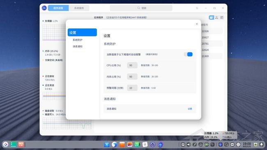Select 设置 in the dialog sidebar

pyautogui.click(x=82, y=32)
